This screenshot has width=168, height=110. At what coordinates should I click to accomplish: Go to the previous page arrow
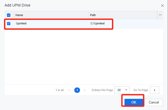69,90
